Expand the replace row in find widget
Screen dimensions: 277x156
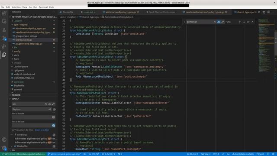tap(185, 22)
